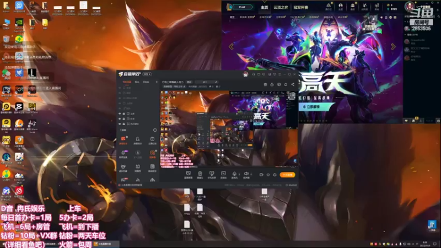Screen dimensions: 441x248
Task: Switch to the 云顶之弈 tab
Action: coord(281,7)
